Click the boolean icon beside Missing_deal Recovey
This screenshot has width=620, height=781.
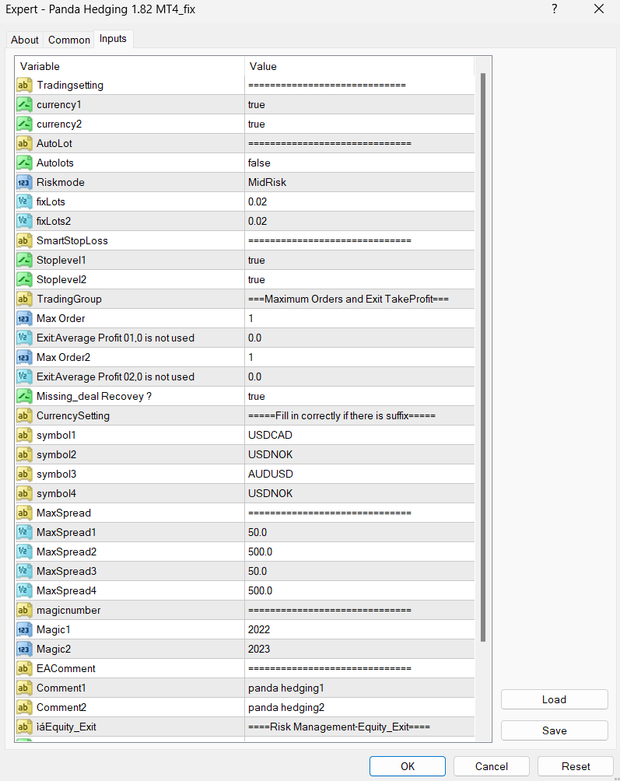point(24,396)
